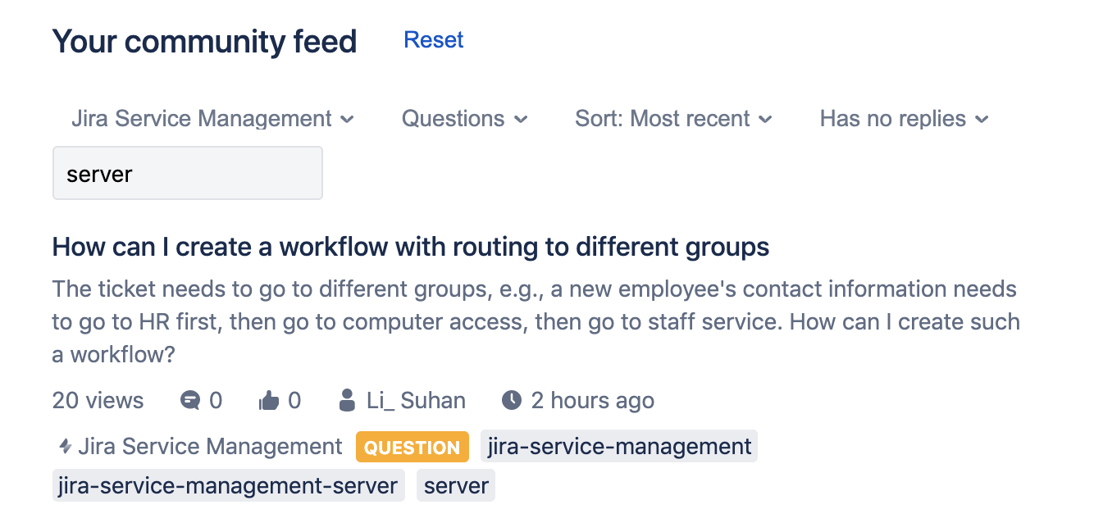Click the question description text
The image size is (1094, 523).
536,322
